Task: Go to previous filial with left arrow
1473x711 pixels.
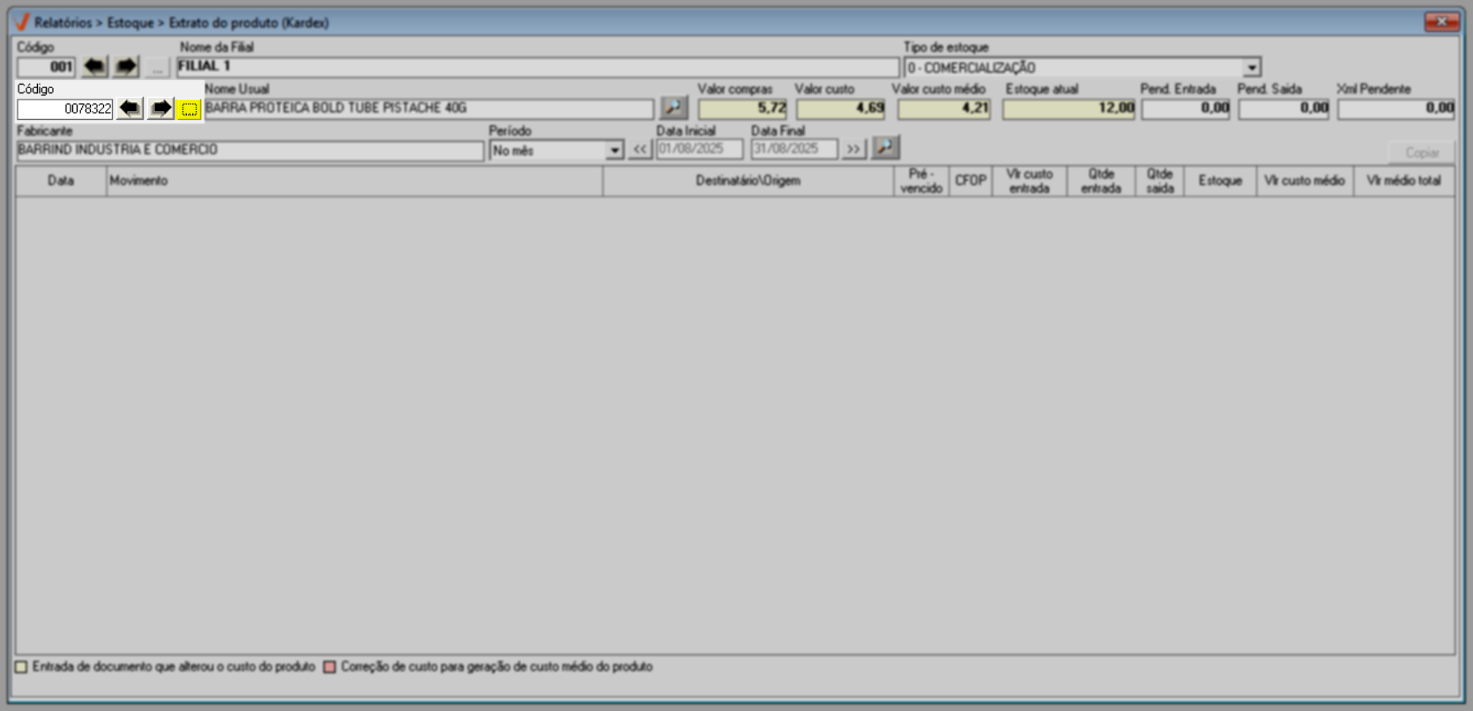Action: click(94, 67)
